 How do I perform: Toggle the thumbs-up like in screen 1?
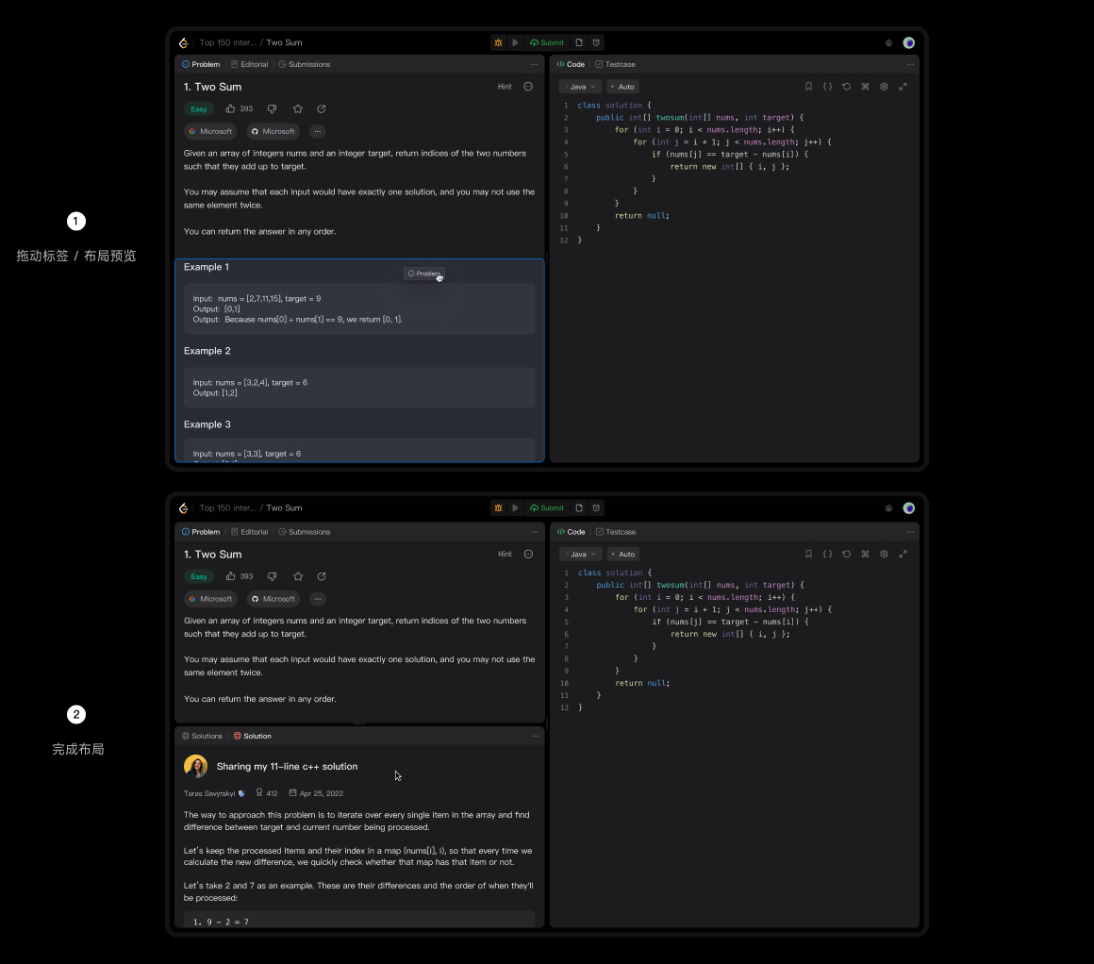pyautogui.click(x=231, y=109)
